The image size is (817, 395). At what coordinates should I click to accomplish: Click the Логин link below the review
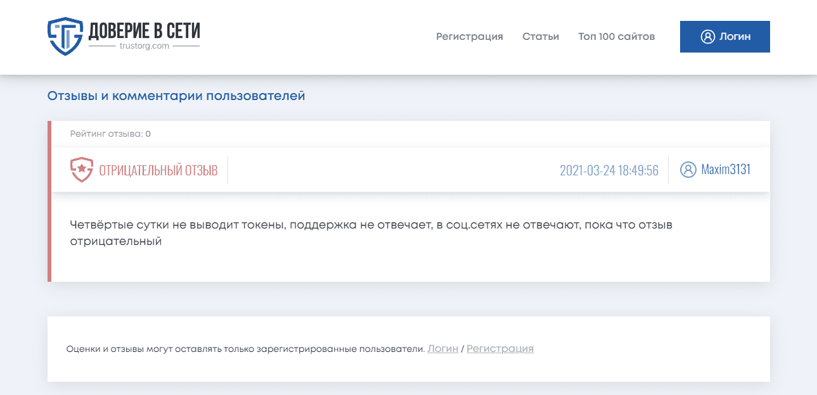[x=442, y=349]
